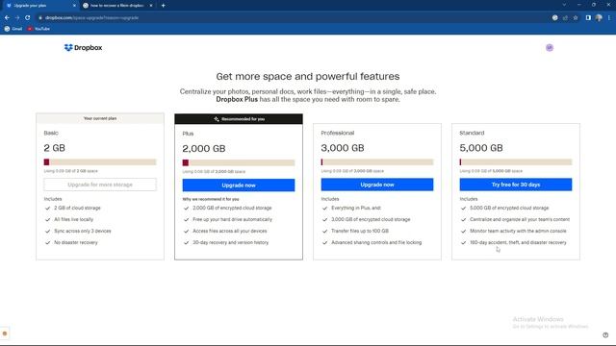Click '180-day accident, theft, and disaster recovery'
The image size is (616, 346).
pos(518,242)
